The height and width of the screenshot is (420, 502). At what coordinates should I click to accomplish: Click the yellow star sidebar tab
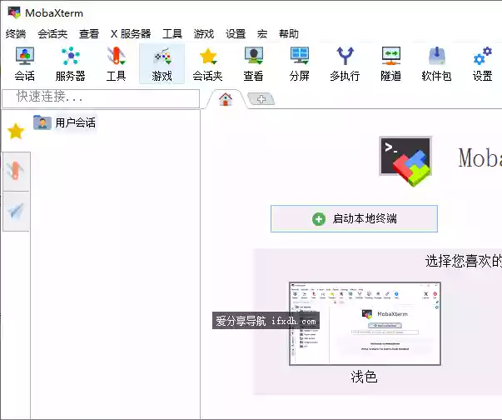[x=16, y=132]
